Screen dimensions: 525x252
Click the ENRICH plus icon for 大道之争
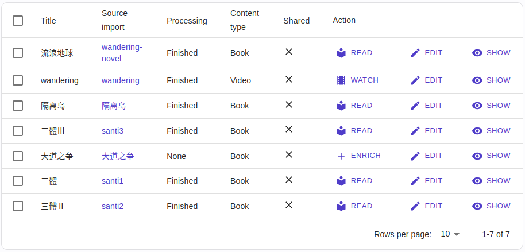341,156
